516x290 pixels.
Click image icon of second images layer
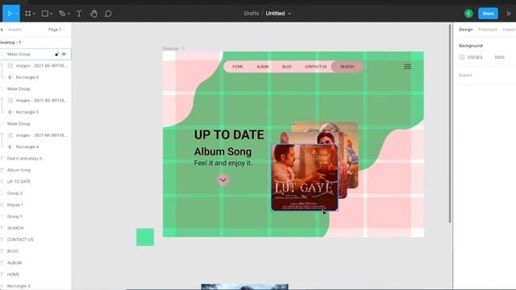pyautogui.click(x=10, y=100)
